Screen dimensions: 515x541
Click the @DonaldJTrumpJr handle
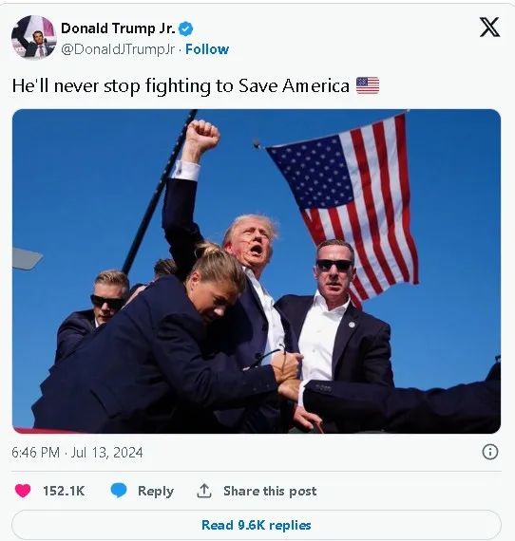click(x=118, y=49)
